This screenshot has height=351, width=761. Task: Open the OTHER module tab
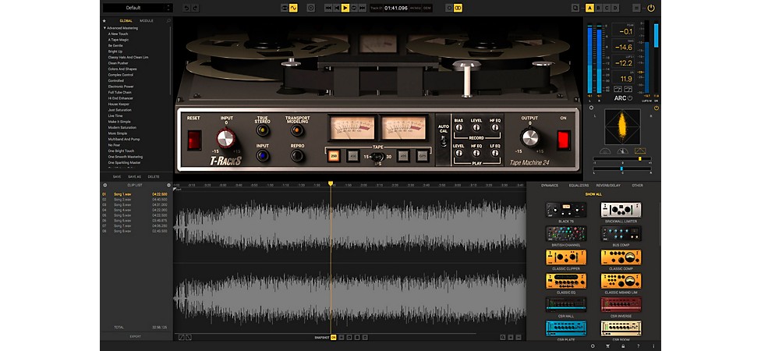click(x=637, y=186)
